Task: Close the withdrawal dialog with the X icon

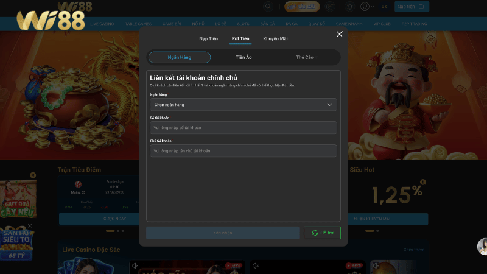Action: point(340,35)
